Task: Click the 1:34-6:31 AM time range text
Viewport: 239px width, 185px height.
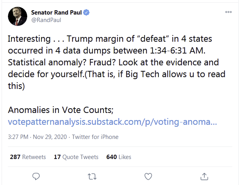Action: tap(178, 50)
